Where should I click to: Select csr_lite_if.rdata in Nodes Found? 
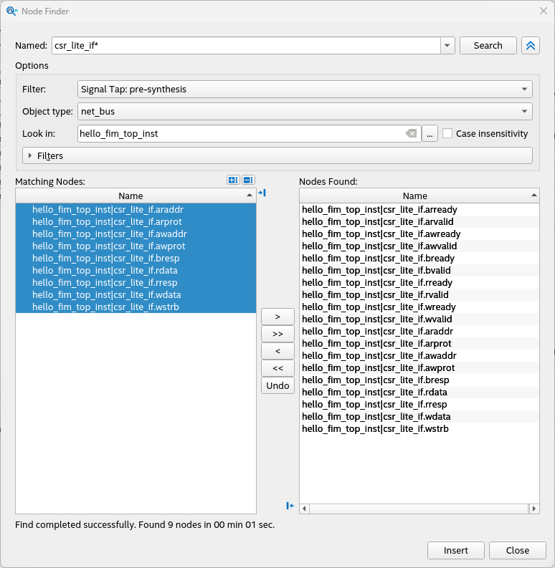click(419, 393)
